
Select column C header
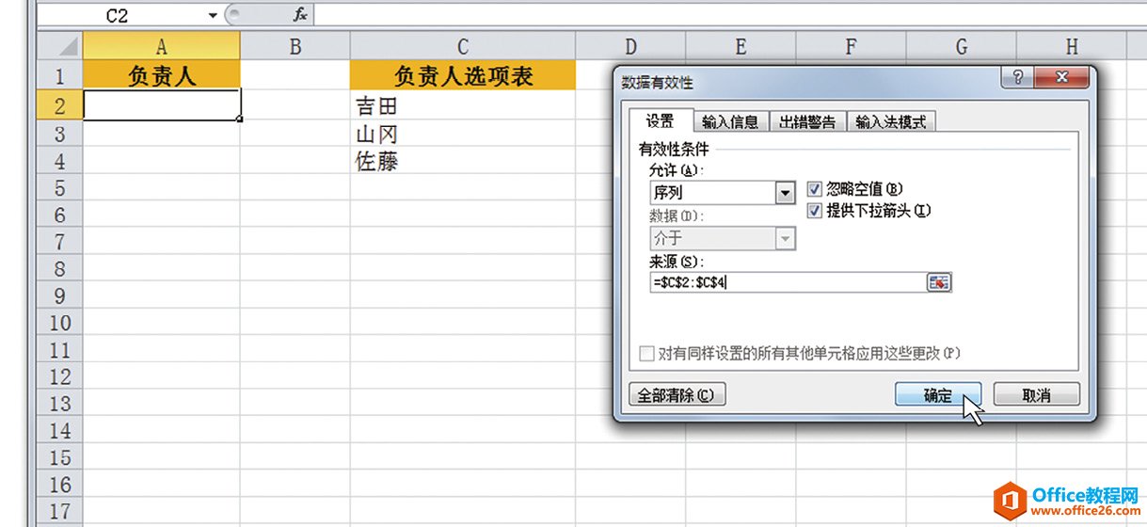(x=463, y=46)
